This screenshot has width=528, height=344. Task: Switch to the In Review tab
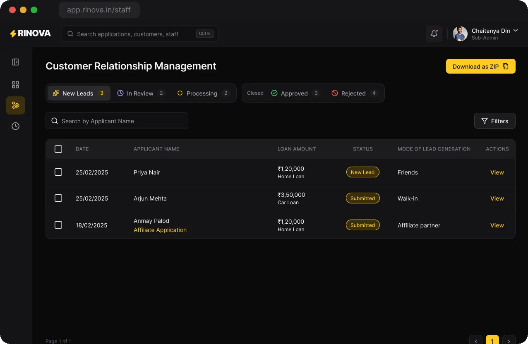pos(141,93)
